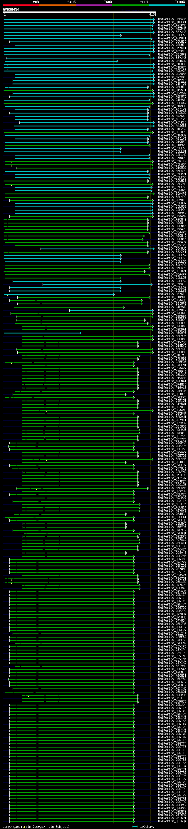Select hit label UniRef100_B1L713

(172, 355)
